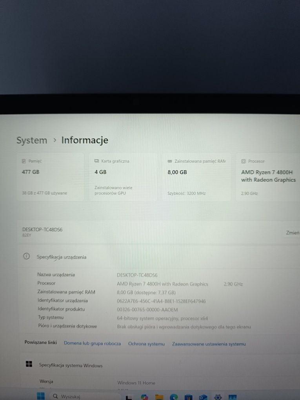The width and height of the screenshot is (300, 400).
Task: Open the Task View icon on the taskbar
Action: (129, 397)
